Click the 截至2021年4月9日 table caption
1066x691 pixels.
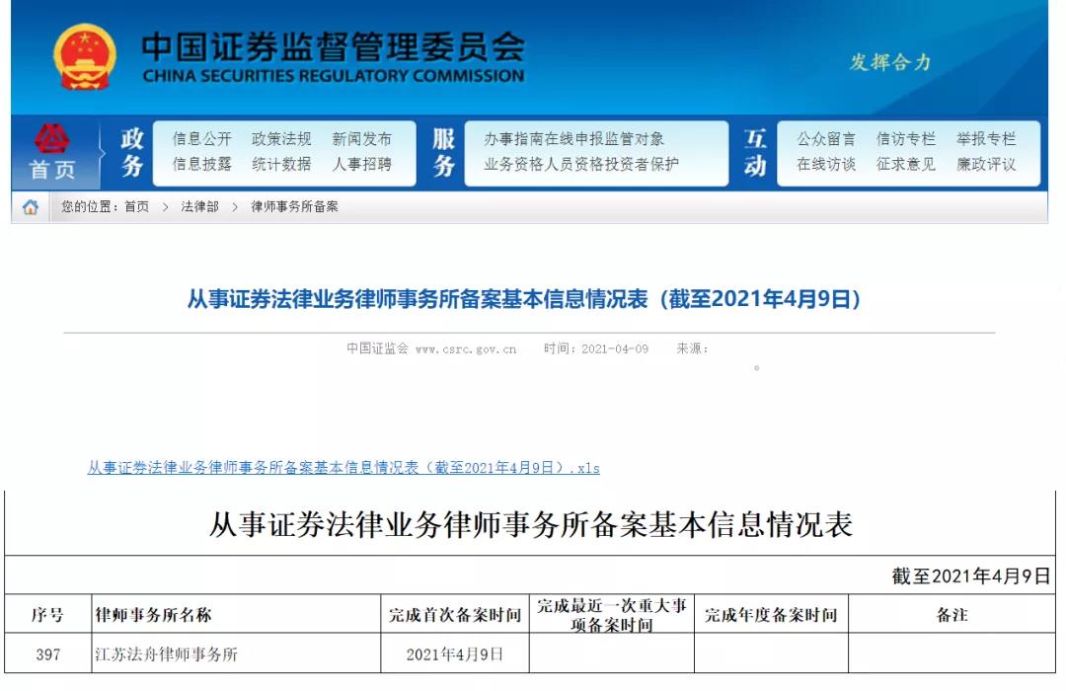tap(971, 576)
